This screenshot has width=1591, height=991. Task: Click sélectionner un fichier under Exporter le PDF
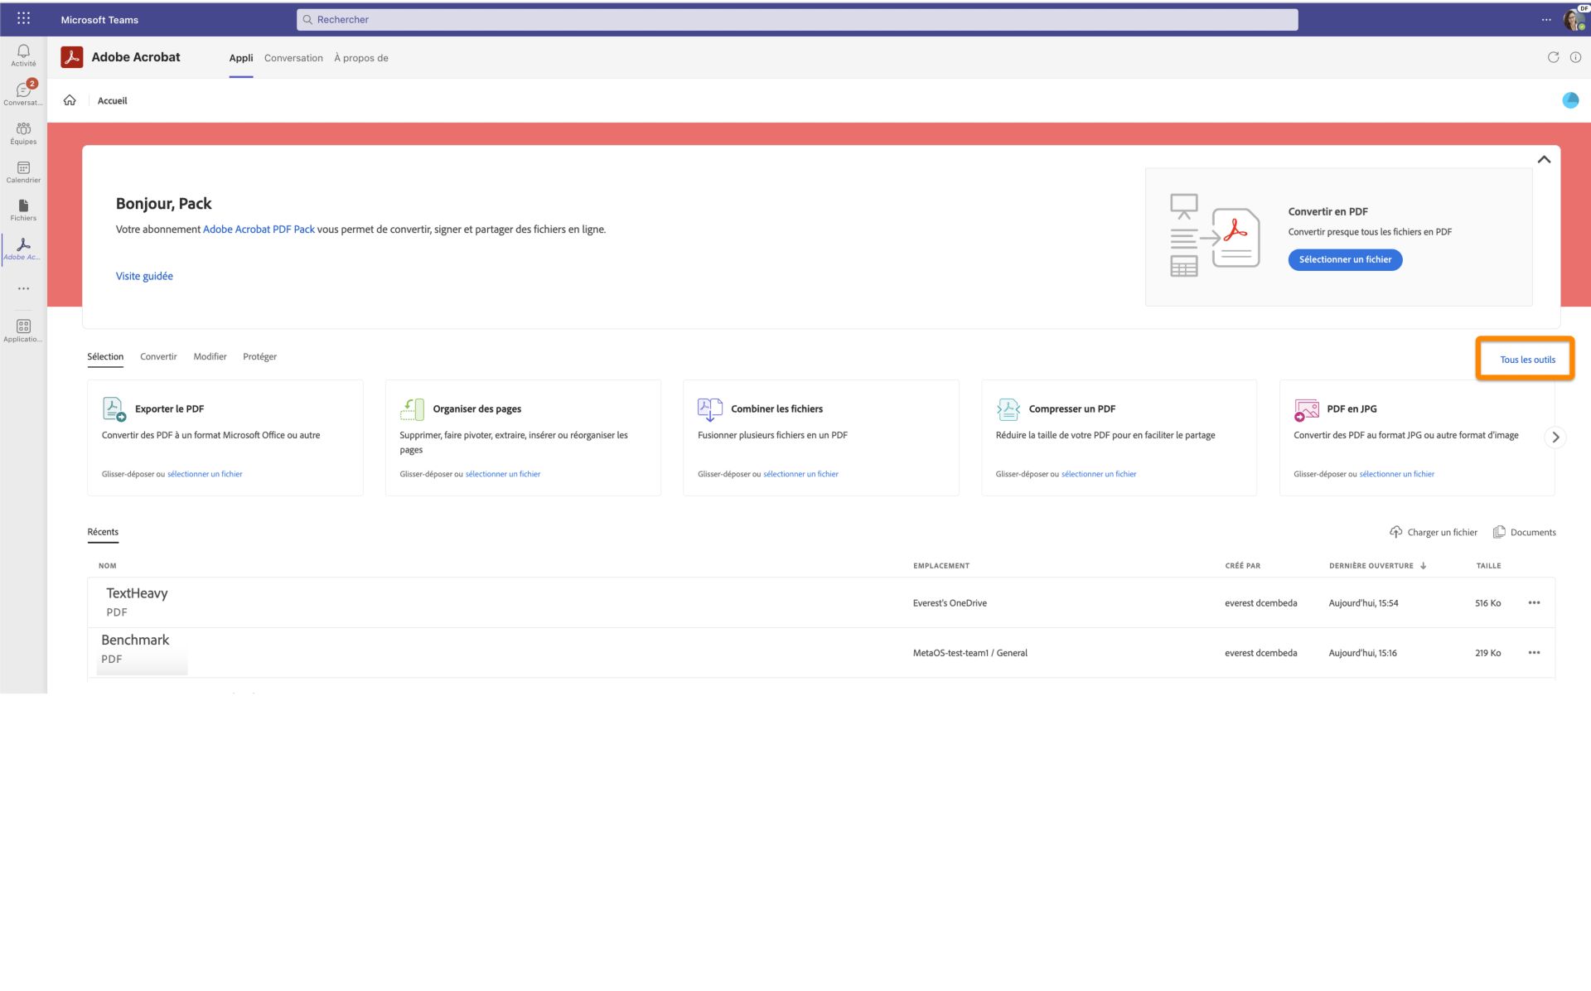(205, 474)
